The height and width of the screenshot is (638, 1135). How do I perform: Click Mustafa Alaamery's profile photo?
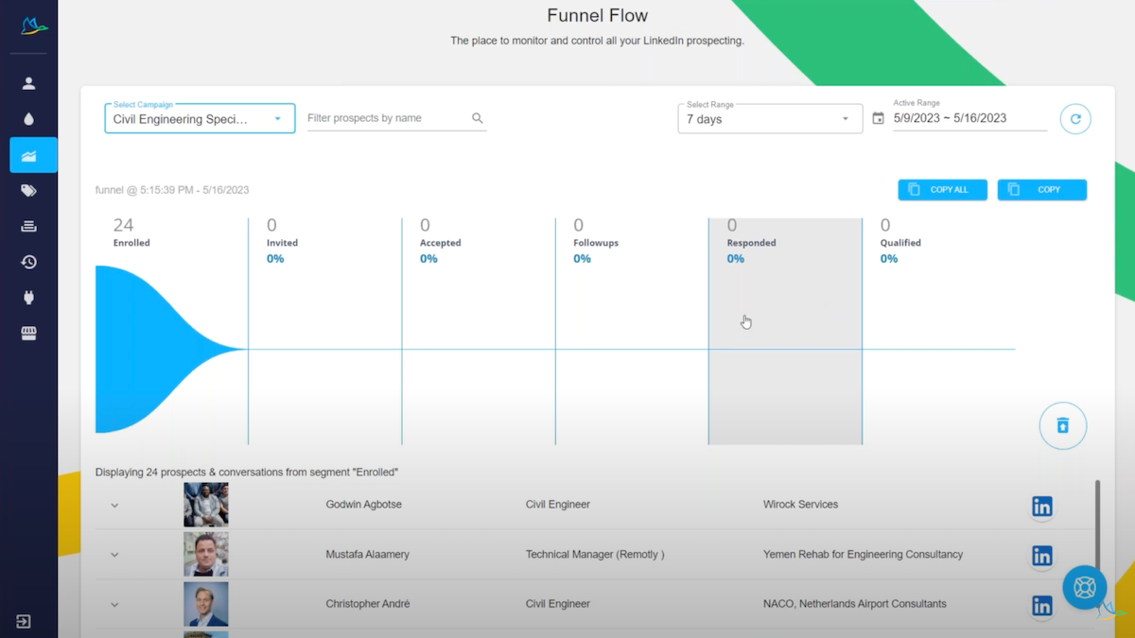[x=206, y=555]
